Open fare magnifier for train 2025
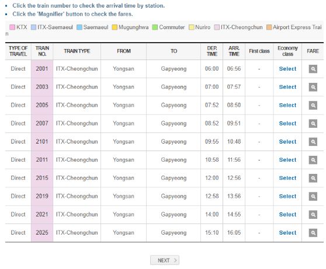 (x=313, y=233)
